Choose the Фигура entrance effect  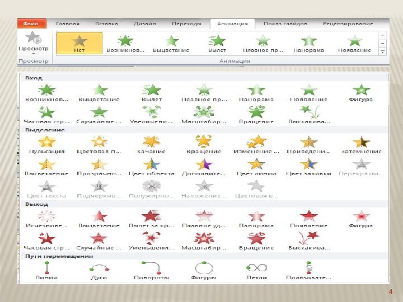(x=361, y=93)
